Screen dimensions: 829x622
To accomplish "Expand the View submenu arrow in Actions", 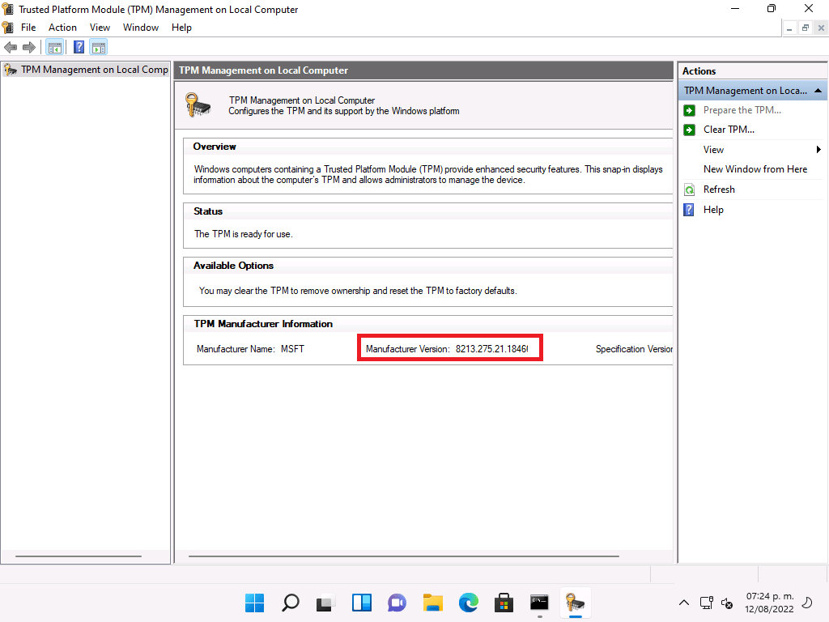I will (818, 150).
